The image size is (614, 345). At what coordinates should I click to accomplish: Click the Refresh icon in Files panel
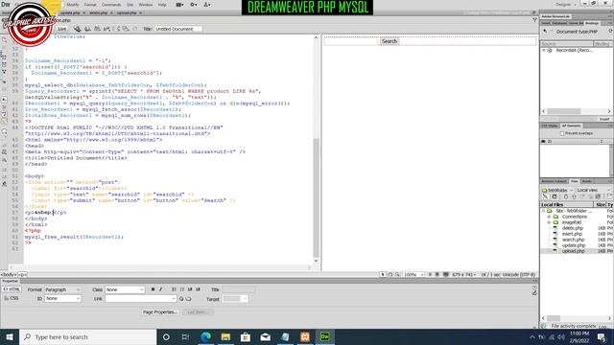[x=555, y=196]
